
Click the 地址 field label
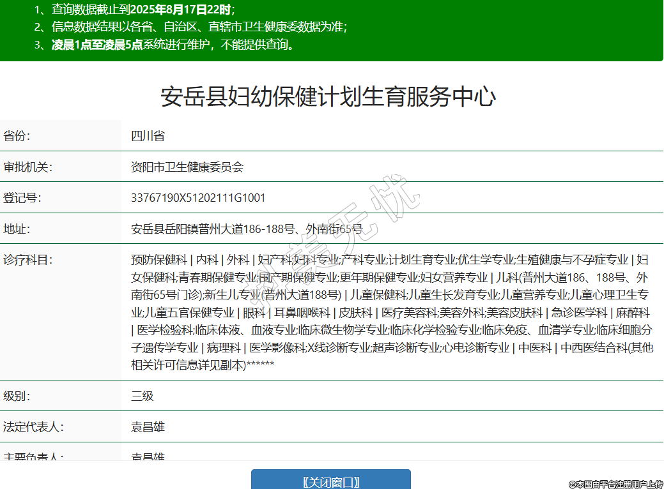coord(17,229)
